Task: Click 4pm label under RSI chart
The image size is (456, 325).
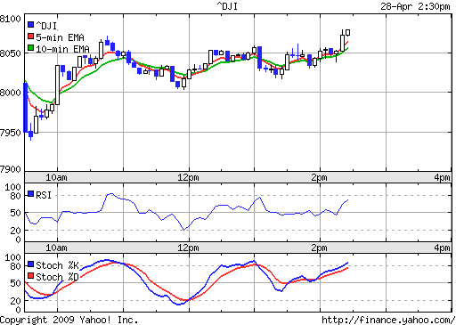Action: tap(442, 248)
